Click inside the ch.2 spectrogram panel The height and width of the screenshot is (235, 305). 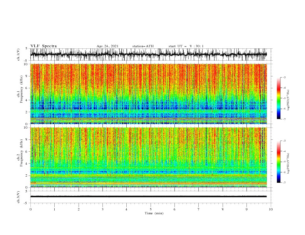(x=149, y=157)
